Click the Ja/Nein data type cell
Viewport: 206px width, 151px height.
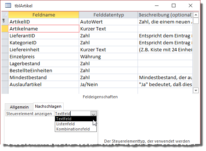[109, 84]
